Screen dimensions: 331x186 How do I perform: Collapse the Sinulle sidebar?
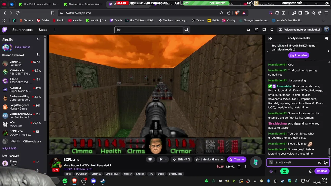coord(38,39)
